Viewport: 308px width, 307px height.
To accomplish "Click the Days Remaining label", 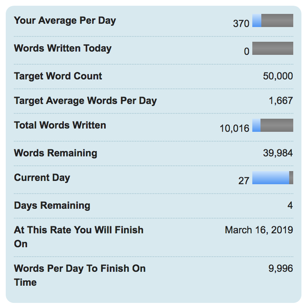I will [x=52, y=205].
